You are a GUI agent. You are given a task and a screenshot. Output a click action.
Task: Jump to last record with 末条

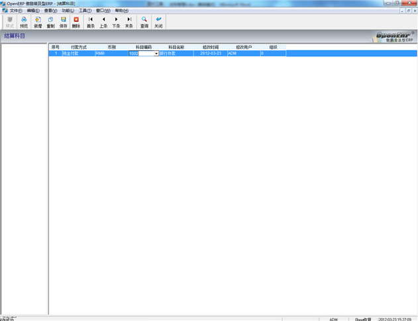[x=129, y=22]
